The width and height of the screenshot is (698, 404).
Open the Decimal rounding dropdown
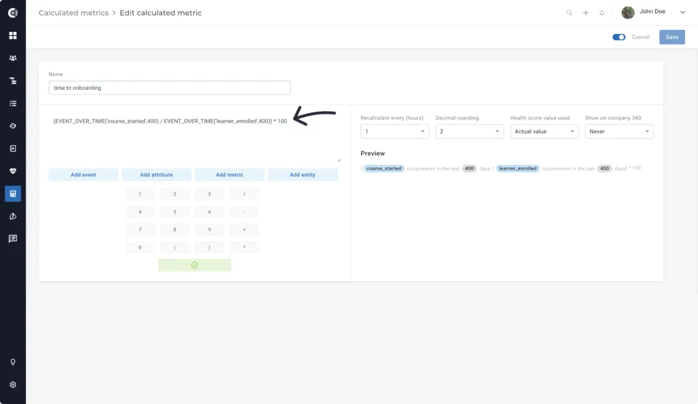point(469,131)
